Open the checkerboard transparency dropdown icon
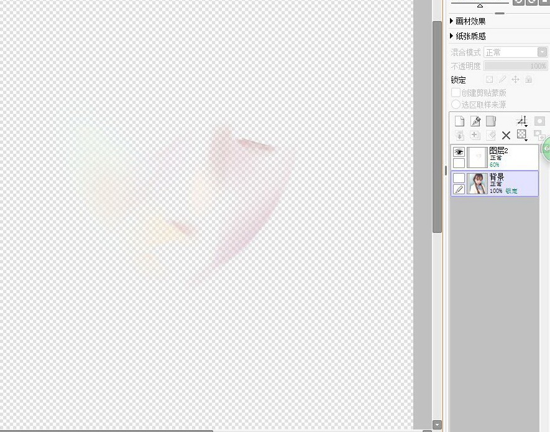The image size is (550, 432). [x=522, y=135]
